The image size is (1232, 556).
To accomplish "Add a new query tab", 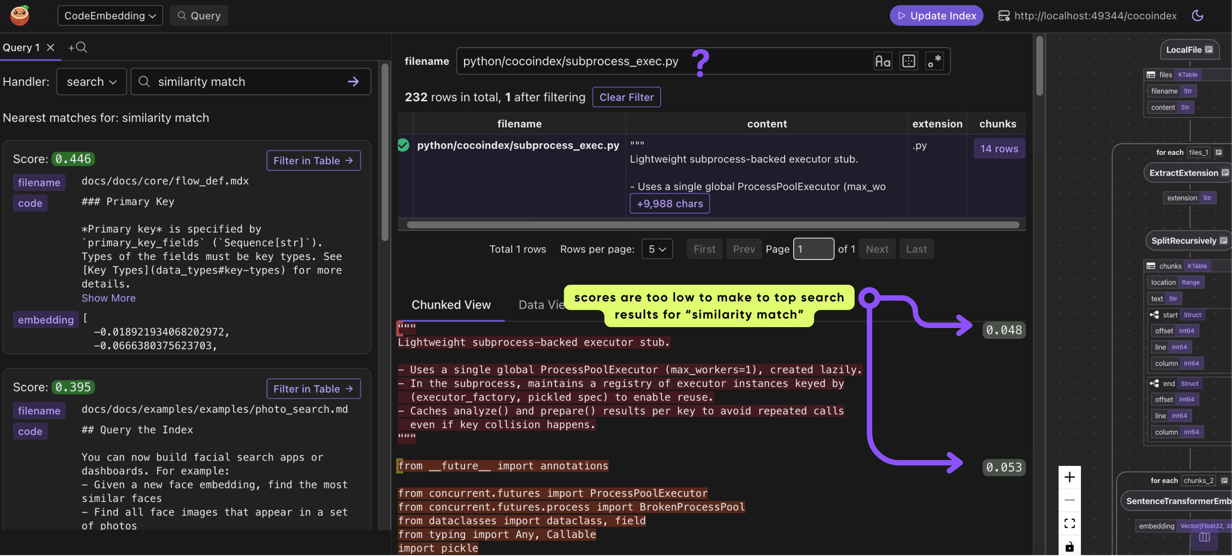I will pos(78,47).
